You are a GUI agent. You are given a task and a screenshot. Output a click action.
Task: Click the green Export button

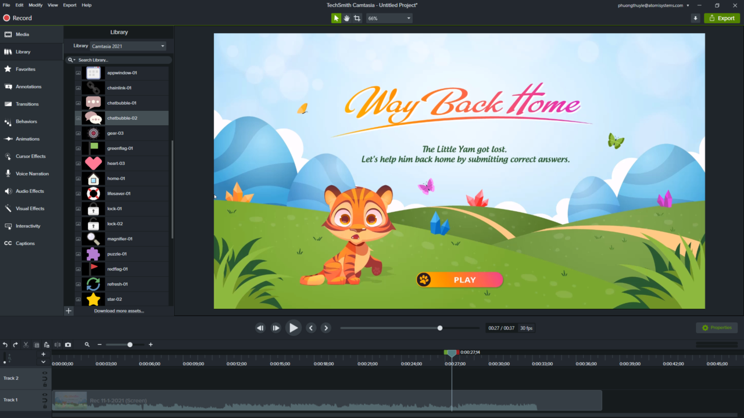tap(722, 18)
